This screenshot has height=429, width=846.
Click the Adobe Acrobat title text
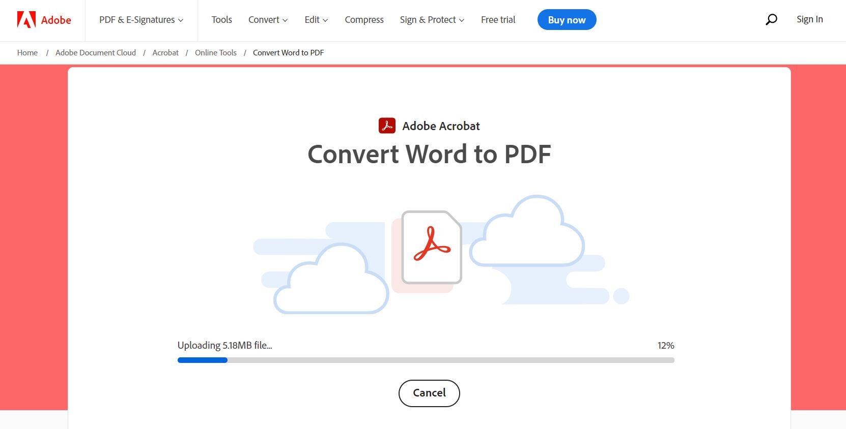point(441,126)
